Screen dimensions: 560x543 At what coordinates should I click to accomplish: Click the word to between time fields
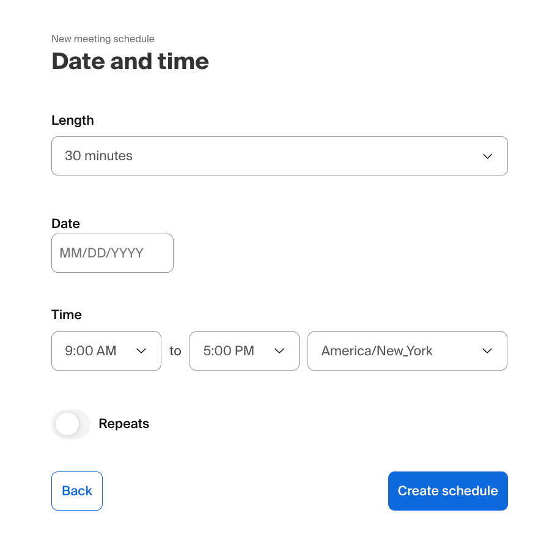[175, 351]
